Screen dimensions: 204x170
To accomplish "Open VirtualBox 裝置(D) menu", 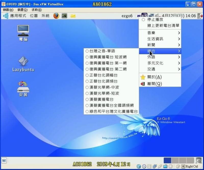I will pos(22,10).
